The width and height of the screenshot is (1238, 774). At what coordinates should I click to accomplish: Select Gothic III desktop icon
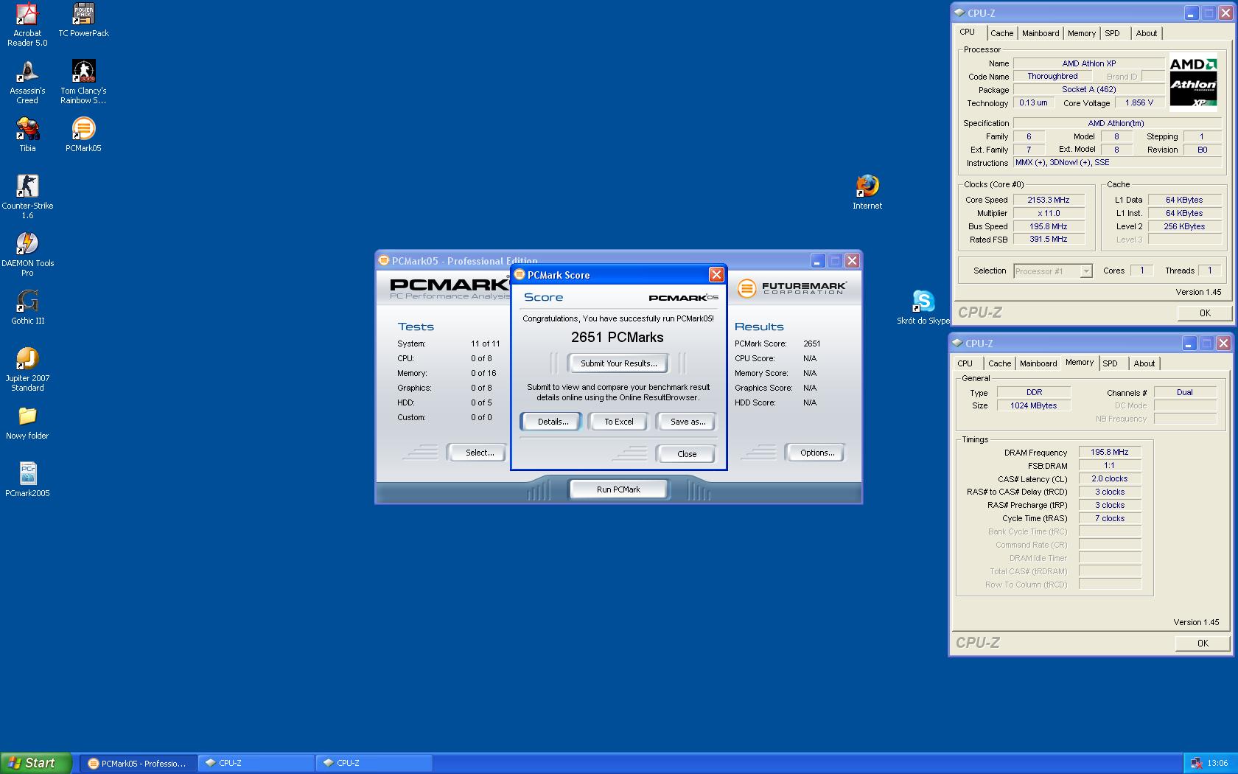[x=27, y=307]
